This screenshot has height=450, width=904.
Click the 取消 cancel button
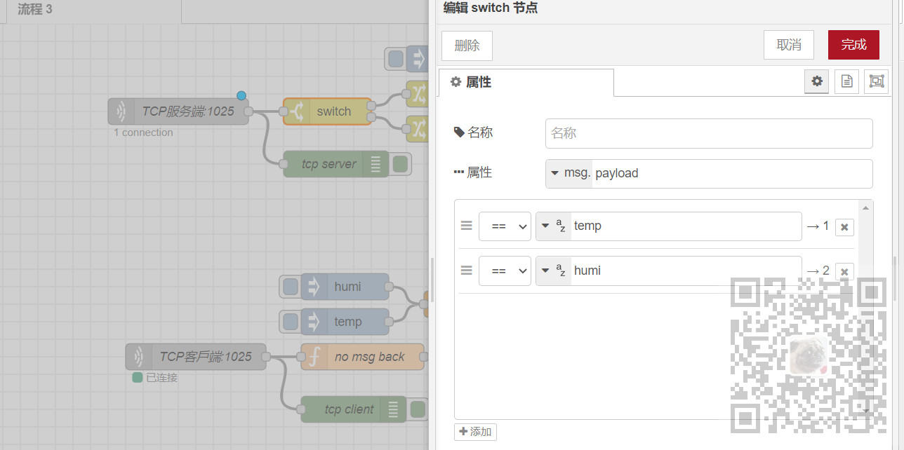[x=788, y=45]
